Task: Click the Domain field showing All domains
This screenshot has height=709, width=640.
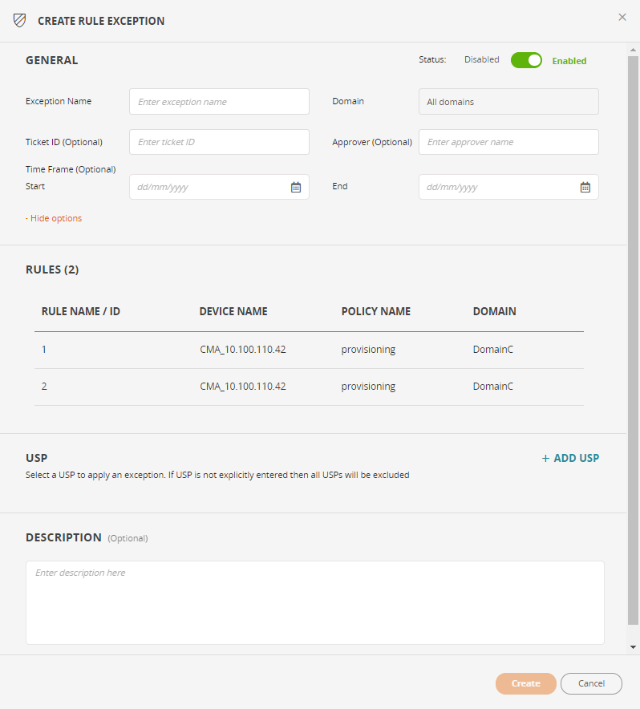Action: point(508,102)
